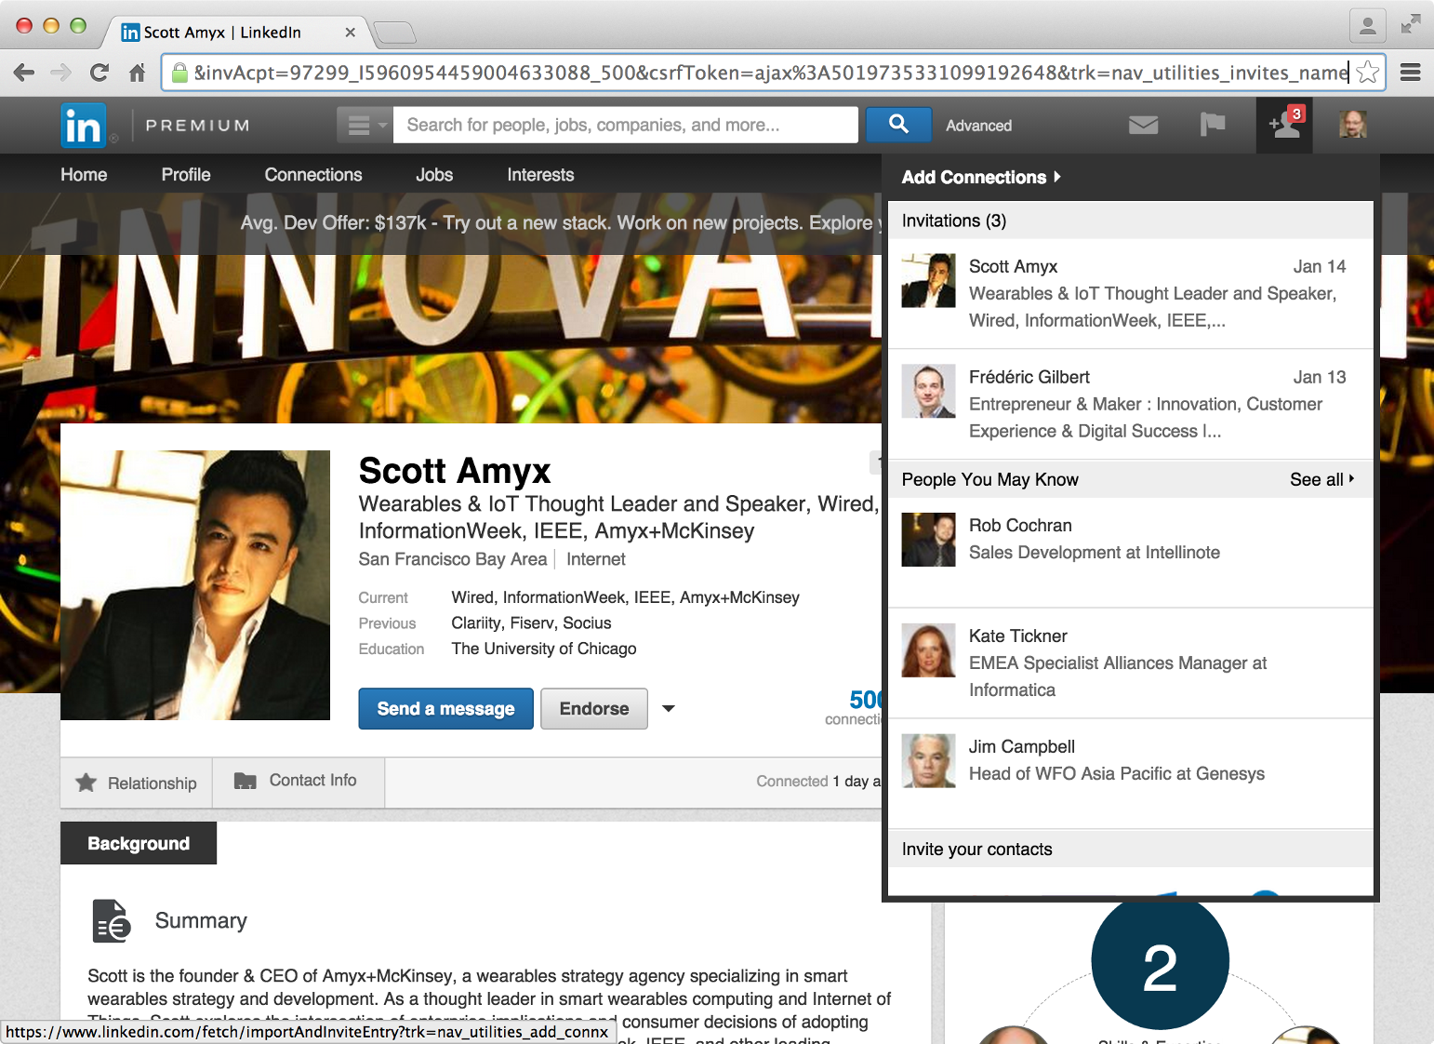Open the notifications flag icon
Image resolution: width=1434 pixels, height=1044 pixels.
(x=1213, y=125)
